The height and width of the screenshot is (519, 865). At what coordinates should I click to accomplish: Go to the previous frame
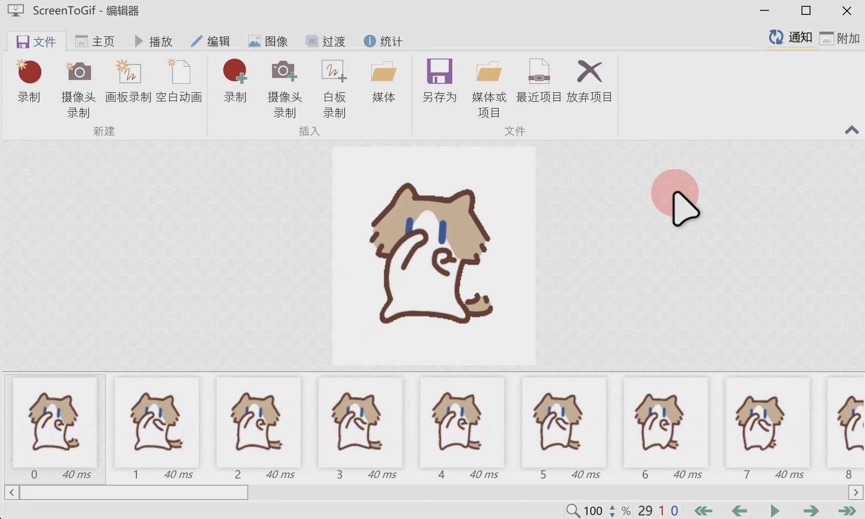click(739, 511)
